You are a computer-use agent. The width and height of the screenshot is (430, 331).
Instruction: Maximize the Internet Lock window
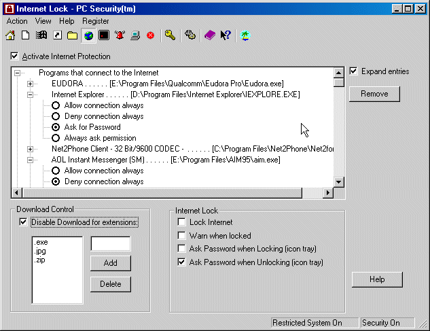click(x=408, y=9)
